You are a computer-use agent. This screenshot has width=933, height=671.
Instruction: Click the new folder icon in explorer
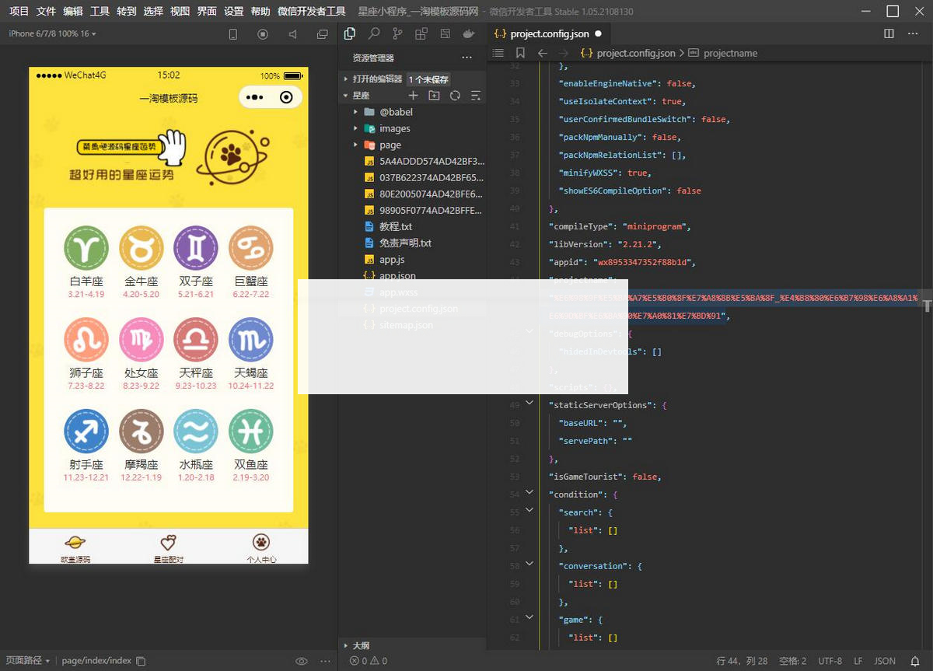(x=434, y=96)
